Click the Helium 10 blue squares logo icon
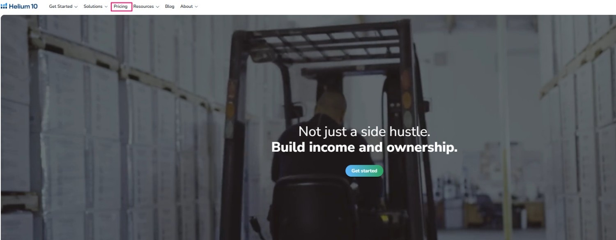This screenshot has height=240, width=616. [x=4, y=6]
